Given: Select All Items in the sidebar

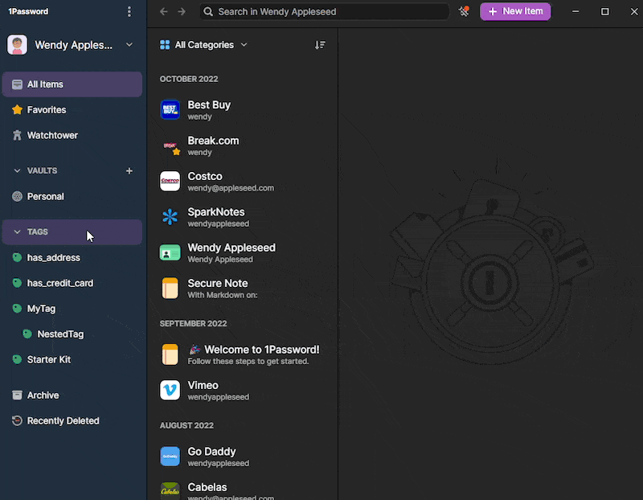Looking at the screenshot, I should click(45, 84).
